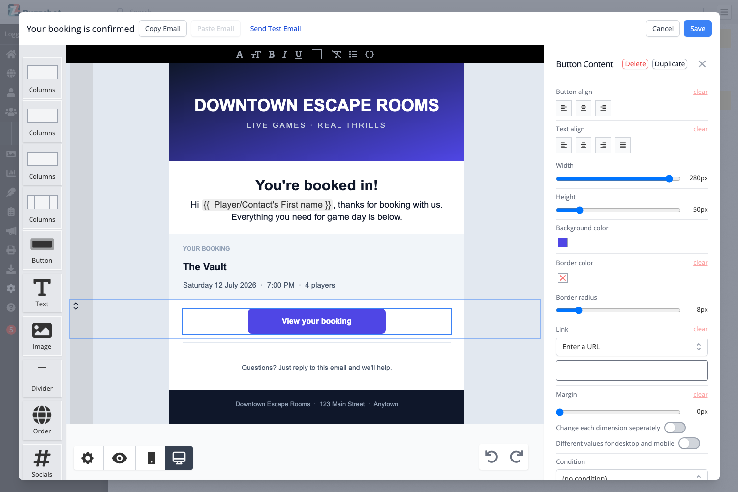The height and width of the screenshot is (492, 738).
Task: Open the Condition dropdown
Action: pyautogui.click(x=632, y=475)
